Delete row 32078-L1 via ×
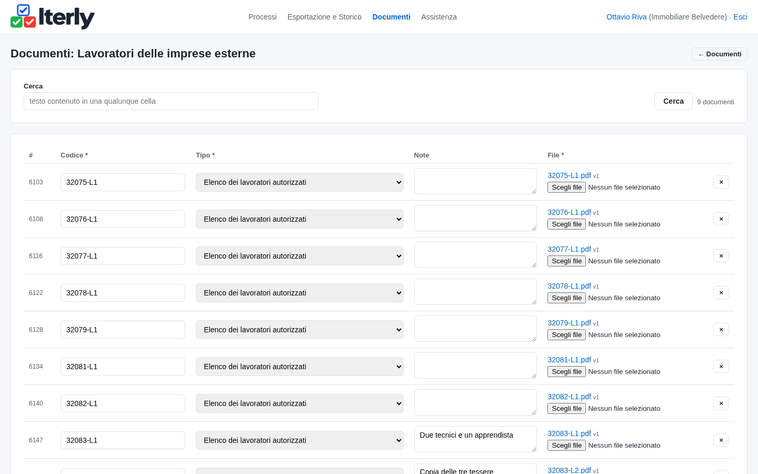The image size is (758, 474). coord(721,293)
